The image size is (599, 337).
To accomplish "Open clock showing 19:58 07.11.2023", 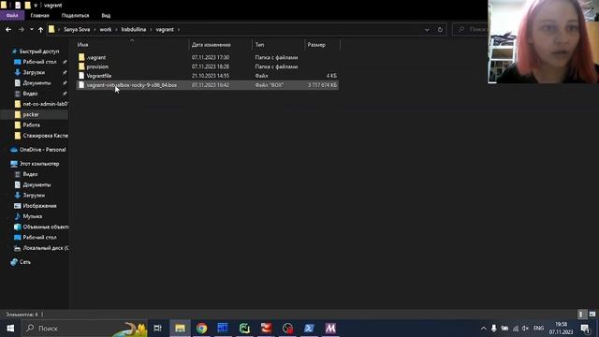I will (562, 329).
